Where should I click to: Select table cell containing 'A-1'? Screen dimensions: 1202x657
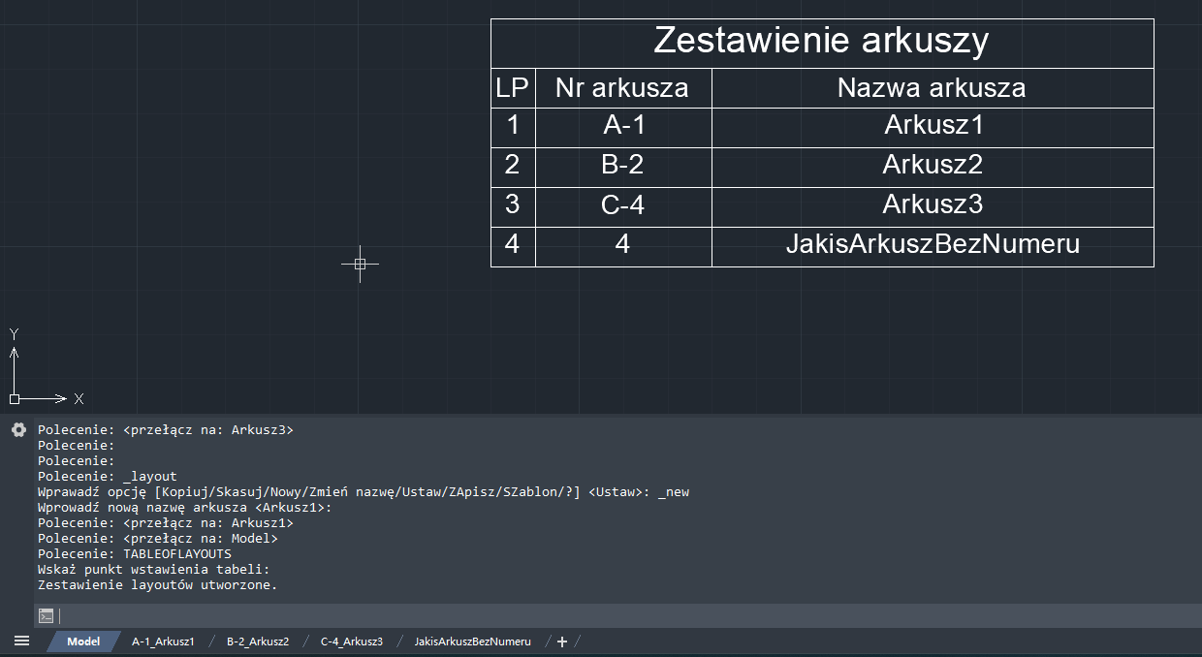point(622,126)
